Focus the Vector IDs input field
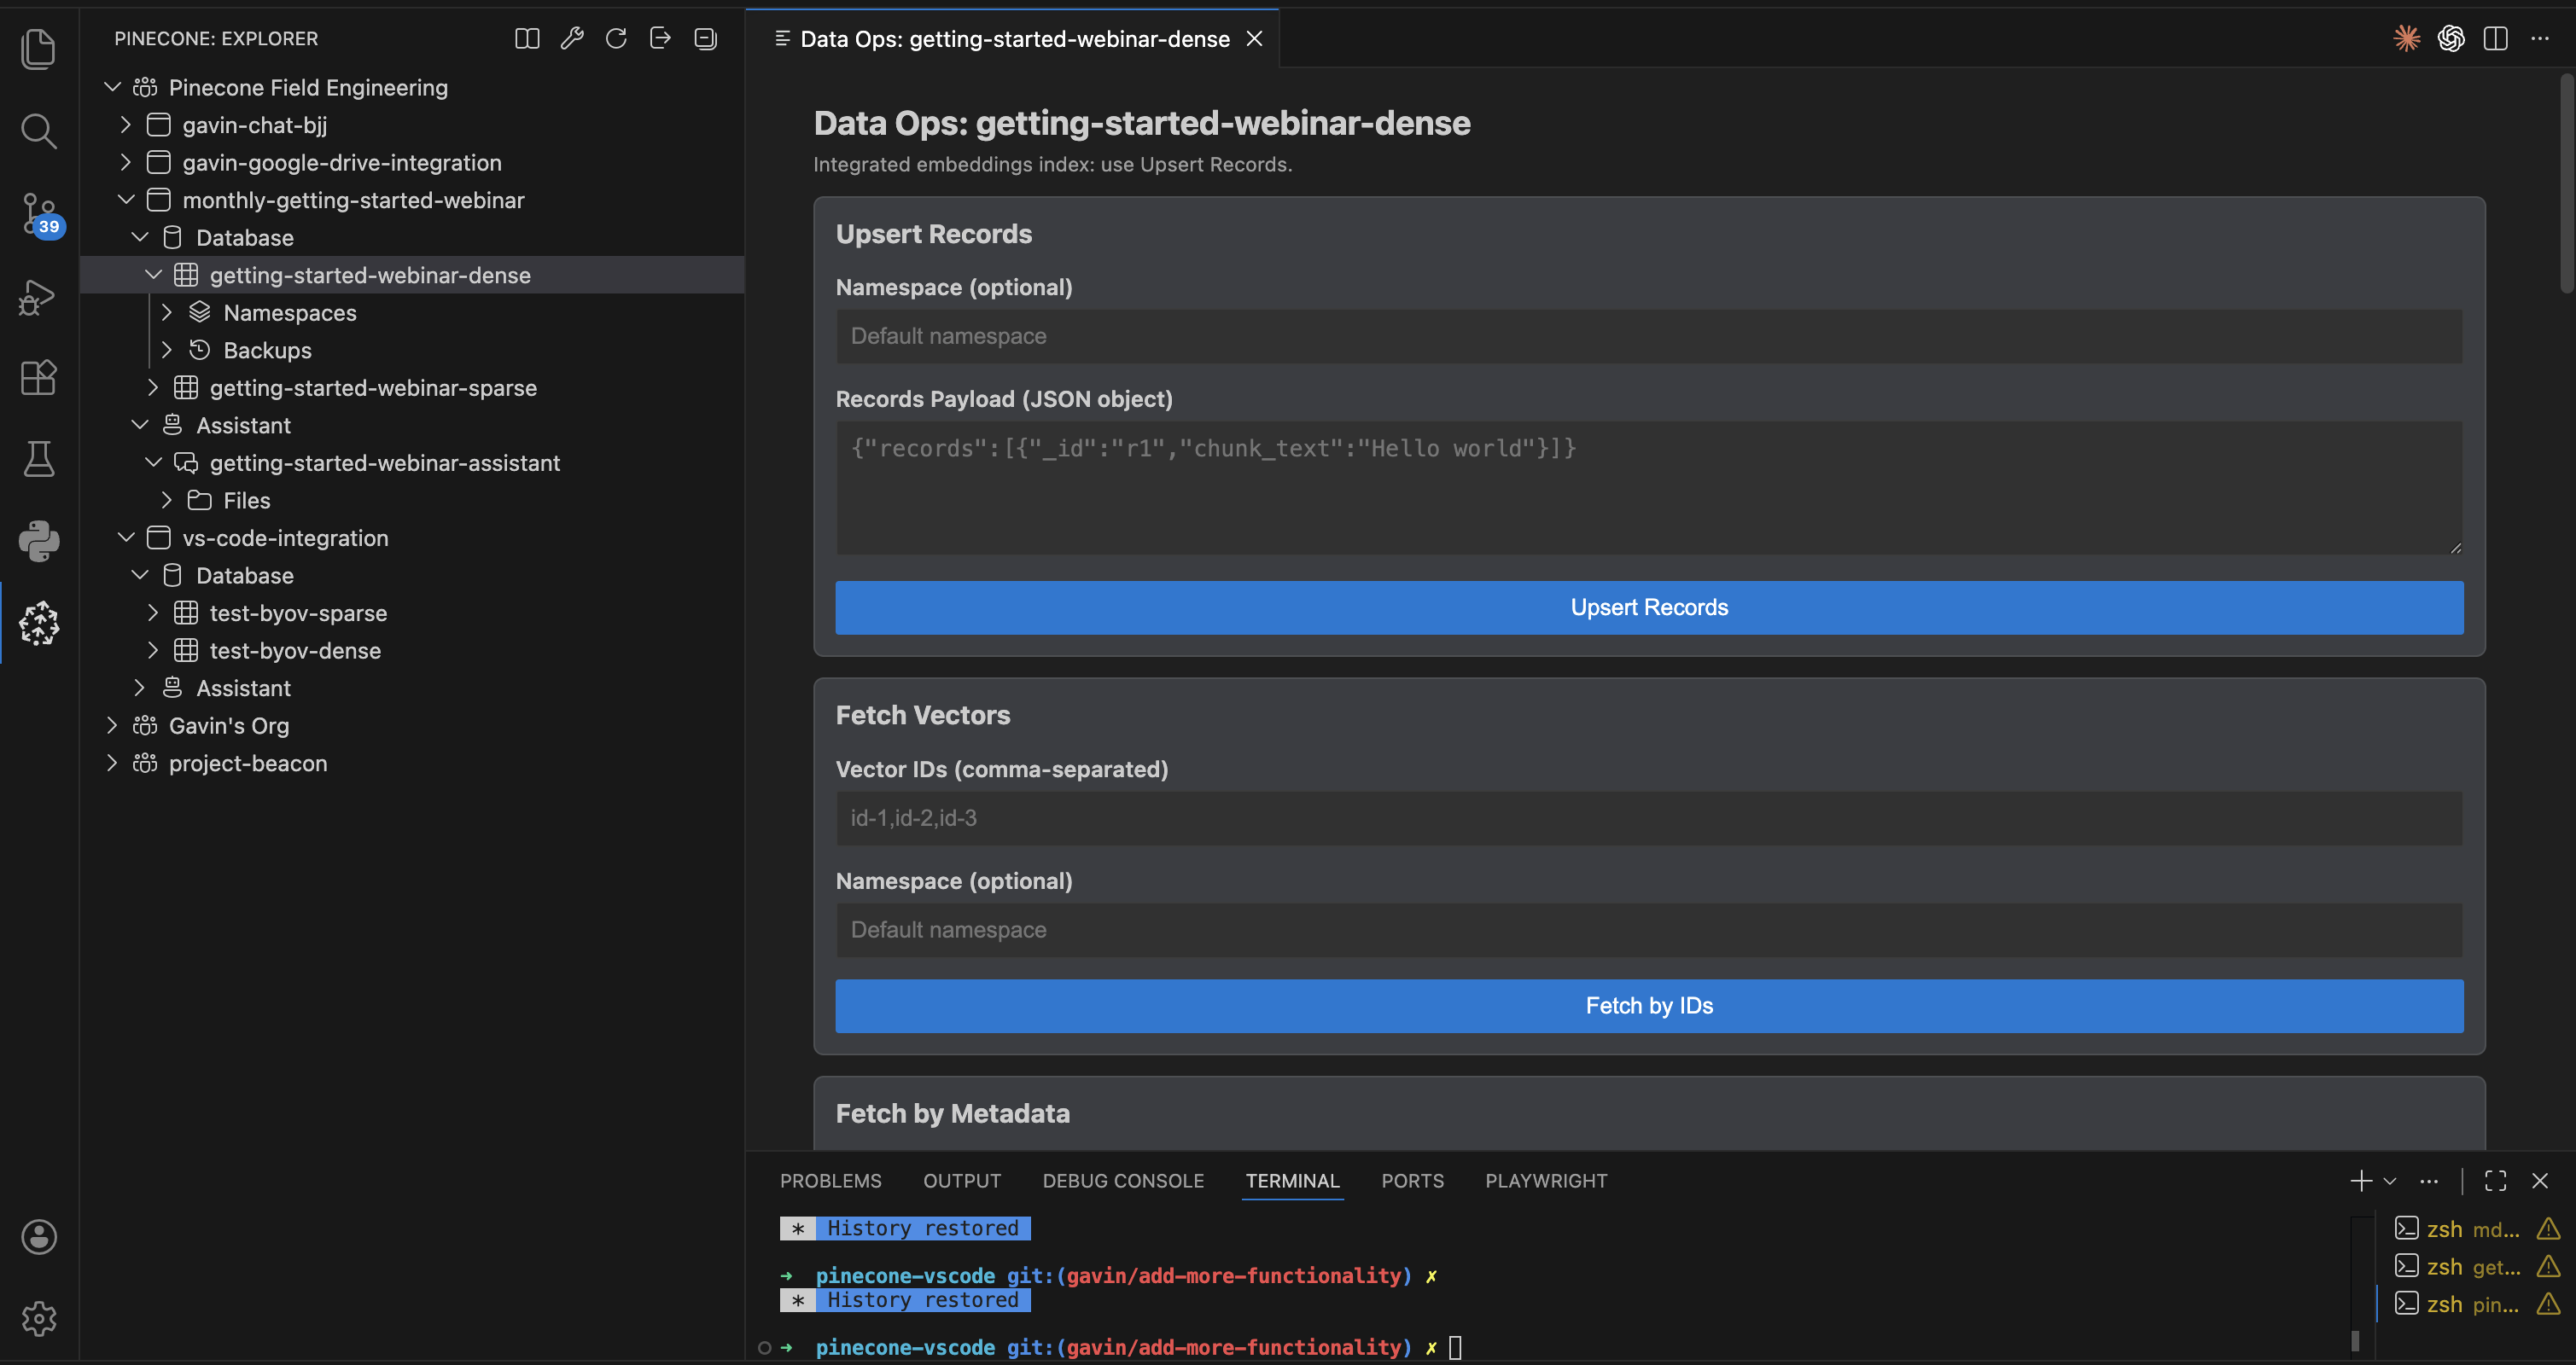 click(1648, 818)
